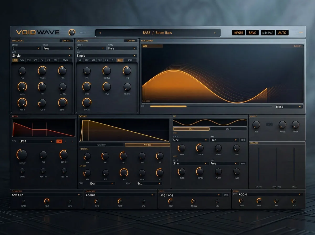This screenshot has width=315, height=235.
Task: Open the Soft Clip distortion dropdown
Action: tap(47, 195)
